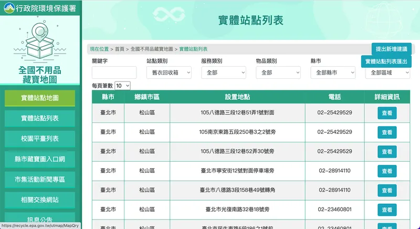Screen dimensions: 420x229
Task: Click 提出新增建議 button
Action: pos(391,49)
